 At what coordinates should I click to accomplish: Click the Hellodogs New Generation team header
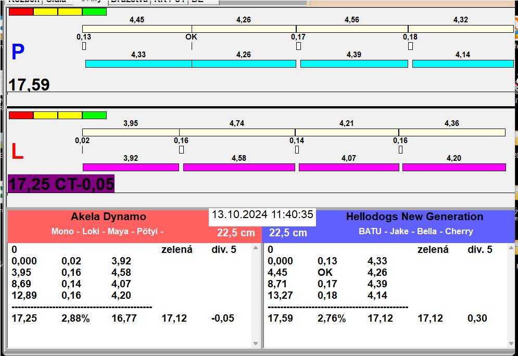(414, 217)
